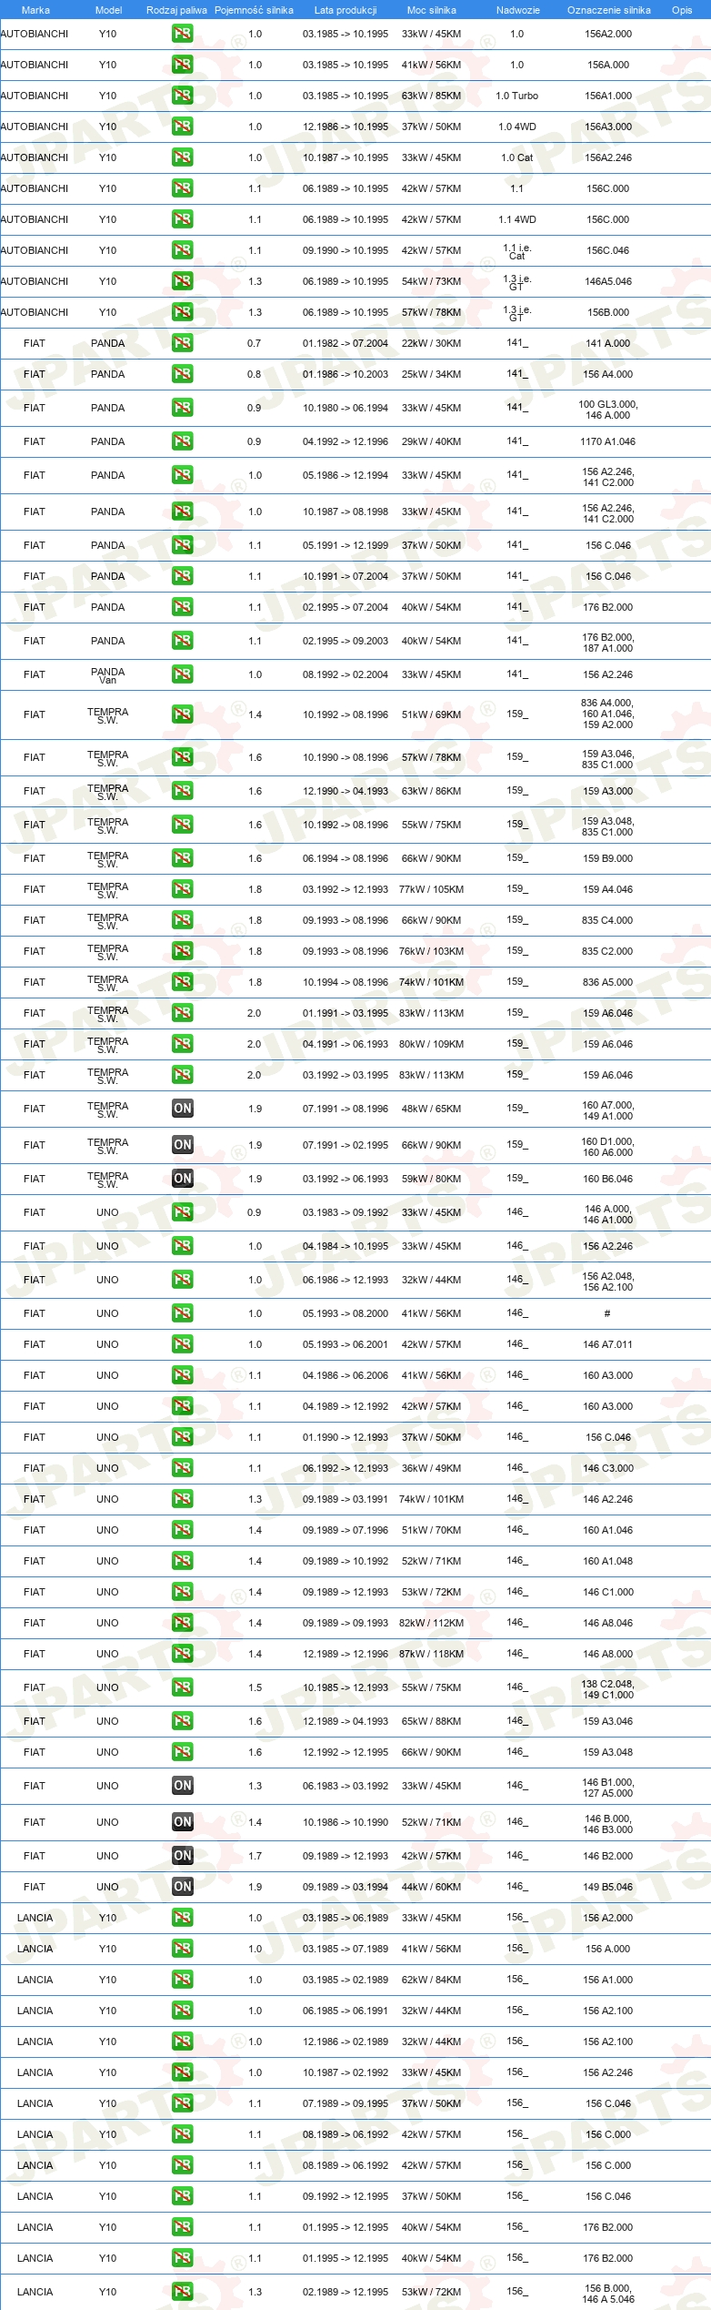Click petrol icon in Tempra 159 A4.046 row
This screenshot has width=711, height=2310.
point(182,889)
